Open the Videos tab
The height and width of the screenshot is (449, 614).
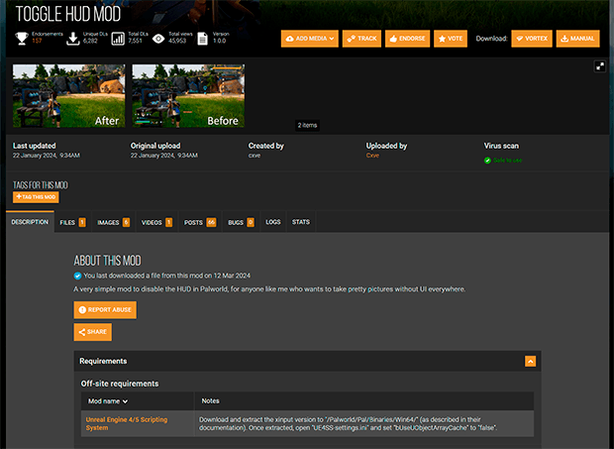click(156, 222)
